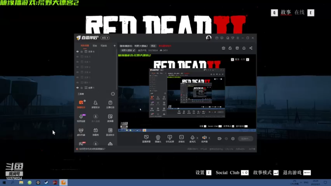The width and height of the screenshot is (331, 186).
Task: Open the camera help tip link at bottom
Action: (92, 149)
